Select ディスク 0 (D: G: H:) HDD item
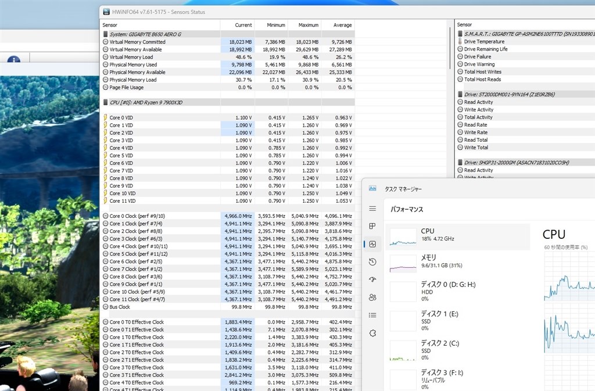This screenshot has width=595, height=391. [x=458, y=291]
